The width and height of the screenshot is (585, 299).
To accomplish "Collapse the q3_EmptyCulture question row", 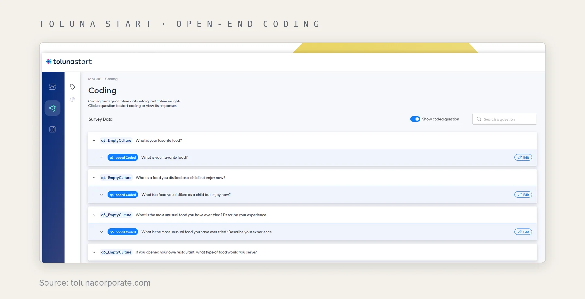I will coord(94,141).
